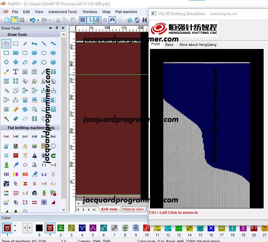Click the tool panel scroll down arrow

click(x=64, y=209)
